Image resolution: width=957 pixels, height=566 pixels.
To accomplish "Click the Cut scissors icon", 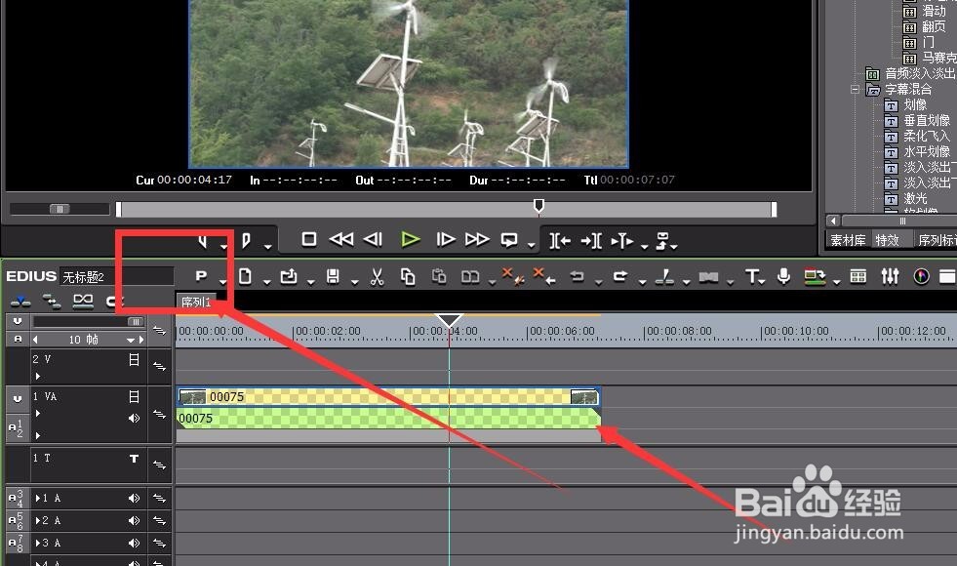I will (x=378, y=277).
